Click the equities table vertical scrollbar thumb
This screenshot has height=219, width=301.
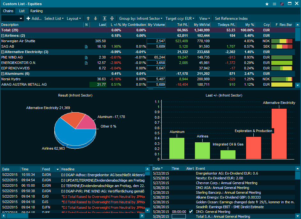[x=297, y=34]
